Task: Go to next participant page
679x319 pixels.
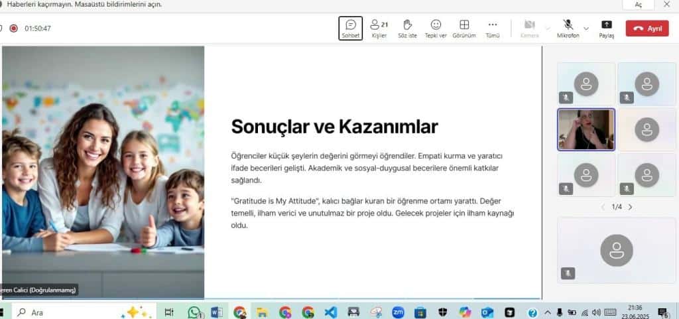Action: [x=630, y=207]
